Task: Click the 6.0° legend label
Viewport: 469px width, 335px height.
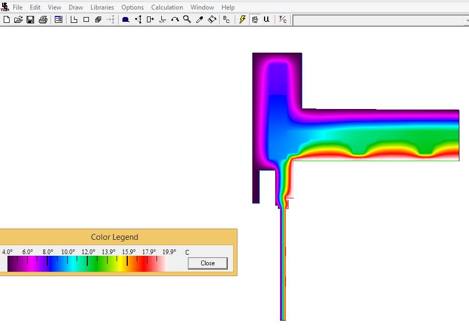Action: [28, 252]
